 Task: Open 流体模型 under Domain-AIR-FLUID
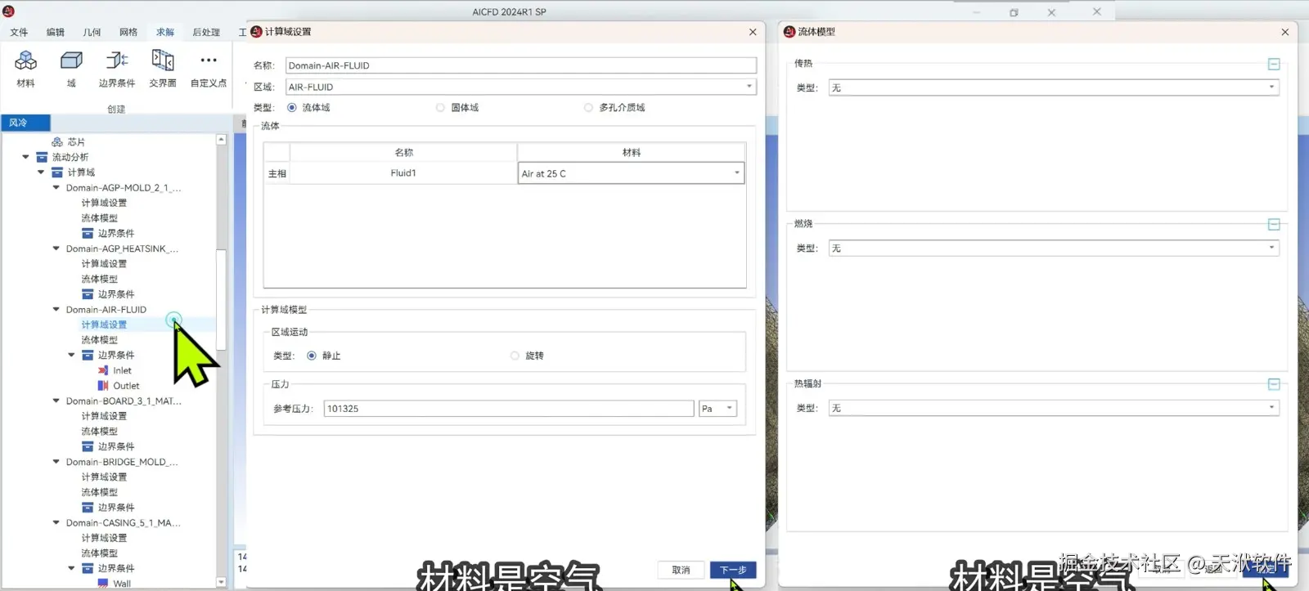click(99, 340)
